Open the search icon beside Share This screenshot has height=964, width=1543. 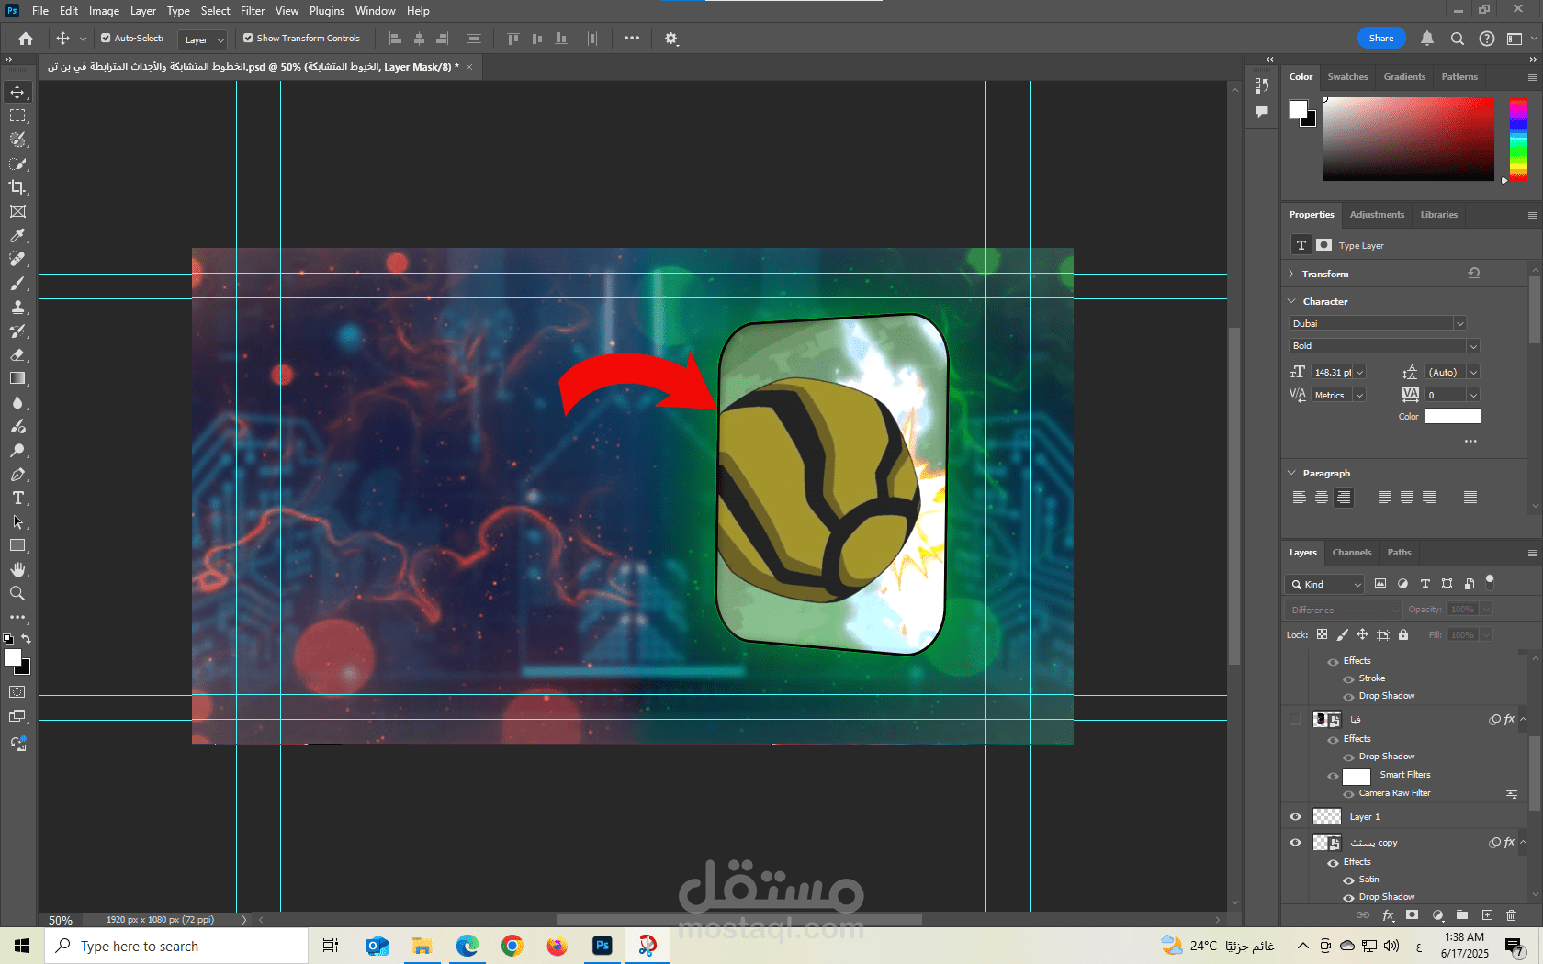[1458, 39]
